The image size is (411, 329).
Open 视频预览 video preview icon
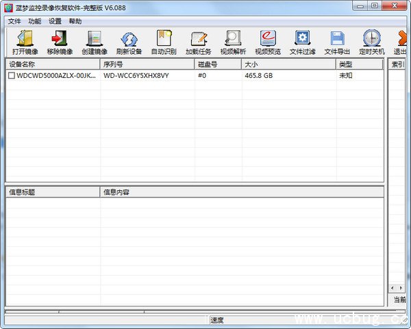(x=268, y=40)
